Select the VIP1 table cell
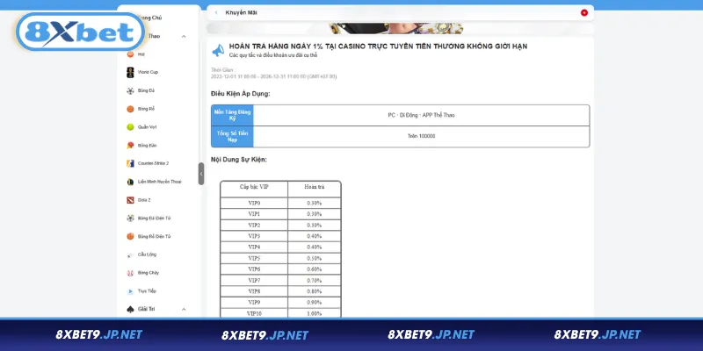The width and height of the screenshot is (703, 351). pyautogui.click(x=254, y=214)
